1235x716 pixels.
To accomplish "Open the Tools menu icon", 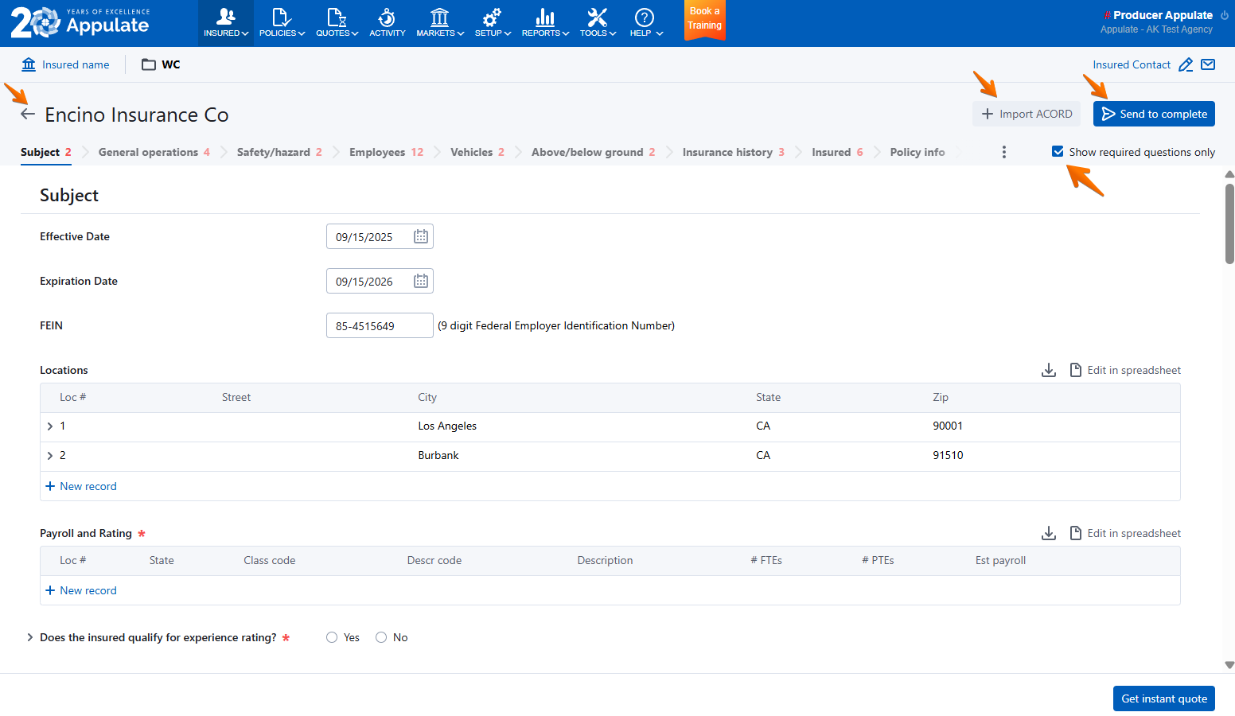I will point(598,22).
